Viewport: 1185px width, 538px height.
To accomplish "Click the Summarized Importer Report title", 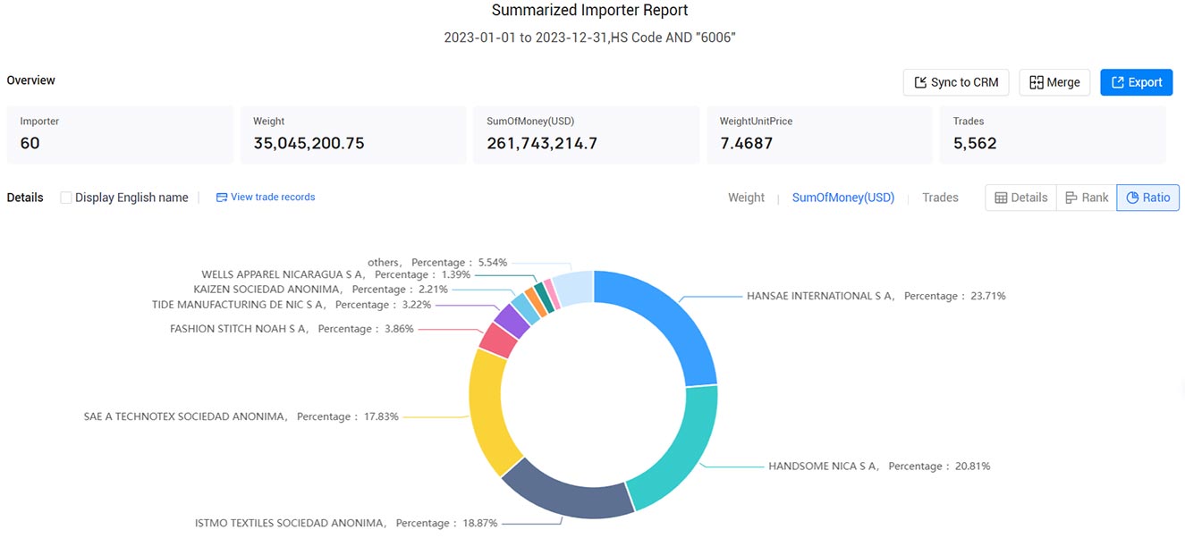I will (590, 11).
